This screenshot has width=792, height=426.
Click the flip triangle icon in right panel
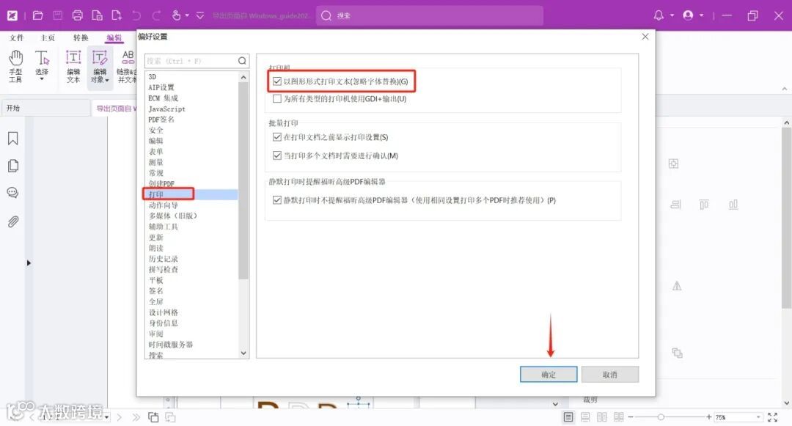point(677,286)
